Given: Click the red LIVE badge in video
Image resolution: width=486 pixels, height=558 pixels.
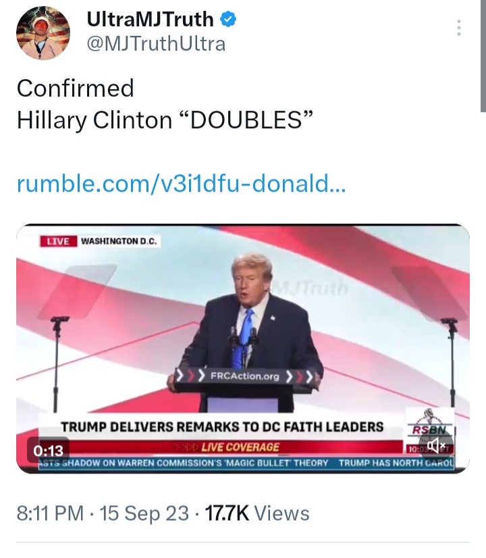Looking at the screenshot, I should (x=58, y=241).
